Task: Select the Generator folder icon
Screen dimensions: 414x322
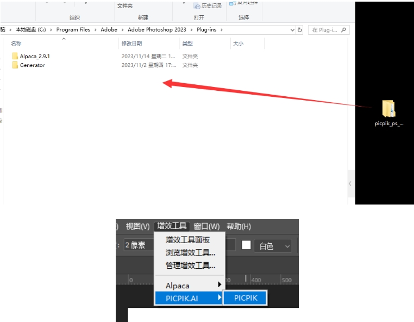Action: [x=15, y=65]
